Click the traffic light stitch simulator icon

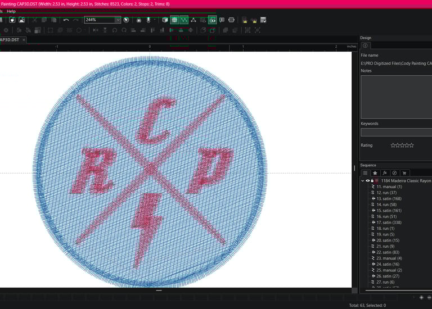click(148, 20)
